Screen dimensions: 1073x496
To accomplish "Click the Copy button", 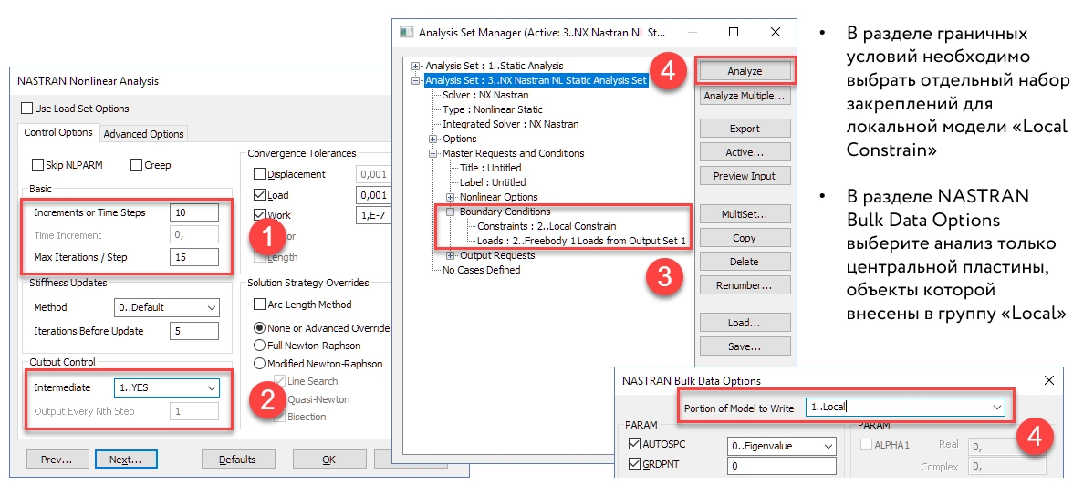I will [745, 238].
